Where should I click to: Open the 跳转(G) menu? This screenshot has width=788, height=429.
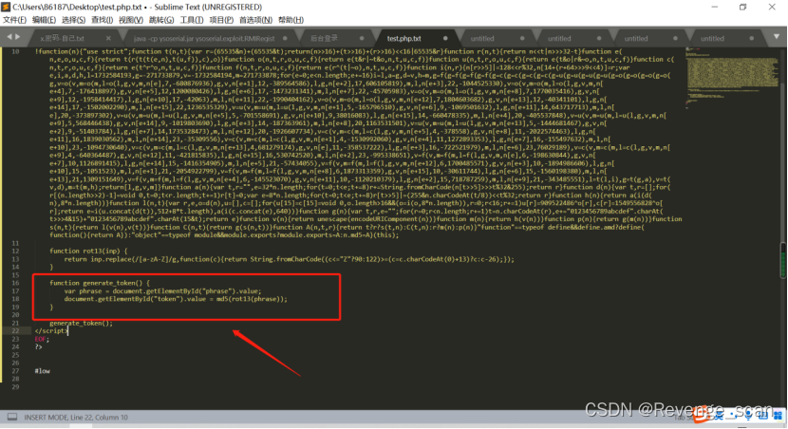tap(161, 20)
